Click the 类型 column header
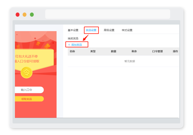Image resolution: width=193 pixels, height=135 pixels. (93, 51)
